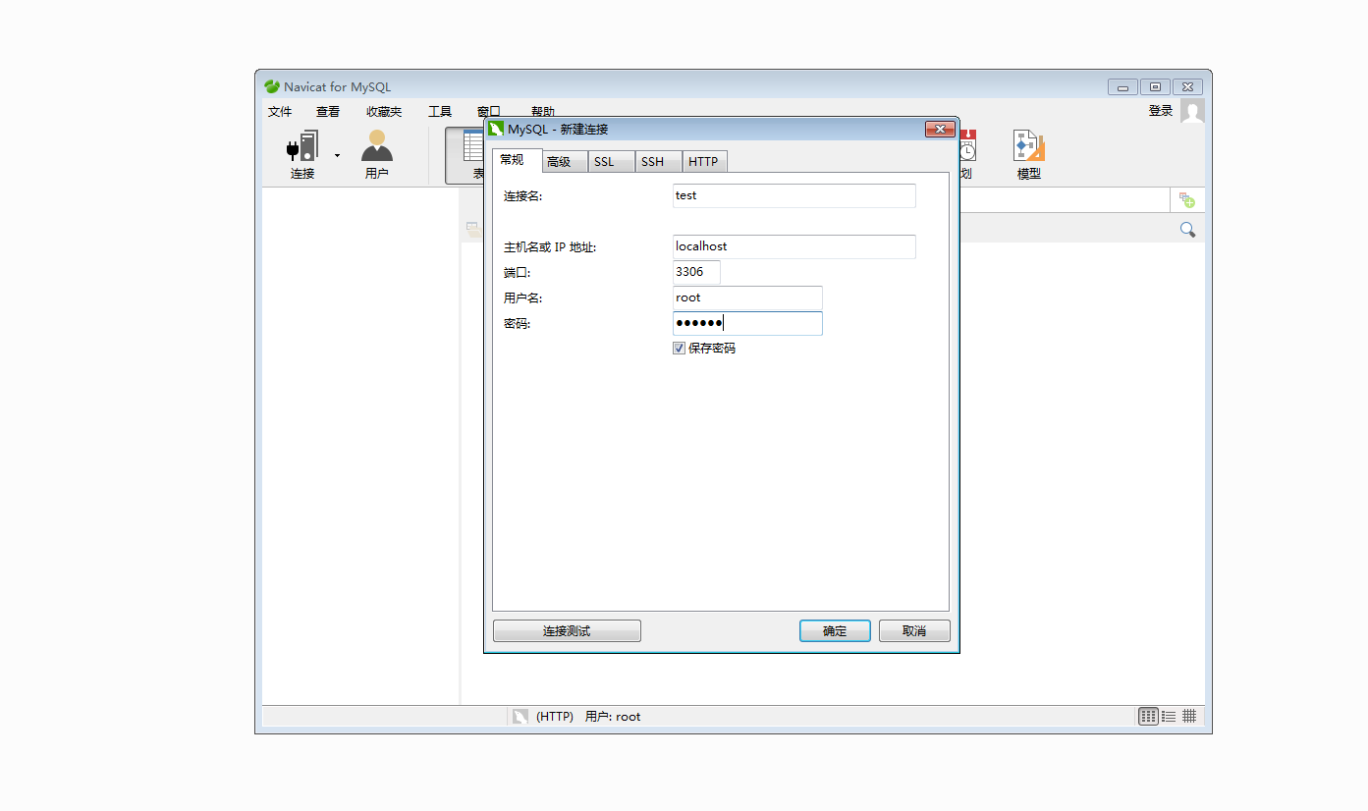This screenshot has width=1368, height=811.
Task: Click the Navicat logo in title bar
Action: (272, 86)
